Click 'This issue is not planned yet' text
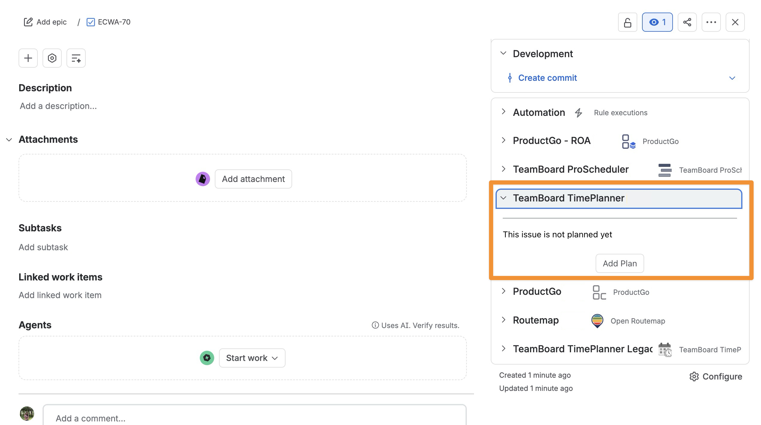The width and height of the screenshot is (761, 425). [x=558, y=234]
